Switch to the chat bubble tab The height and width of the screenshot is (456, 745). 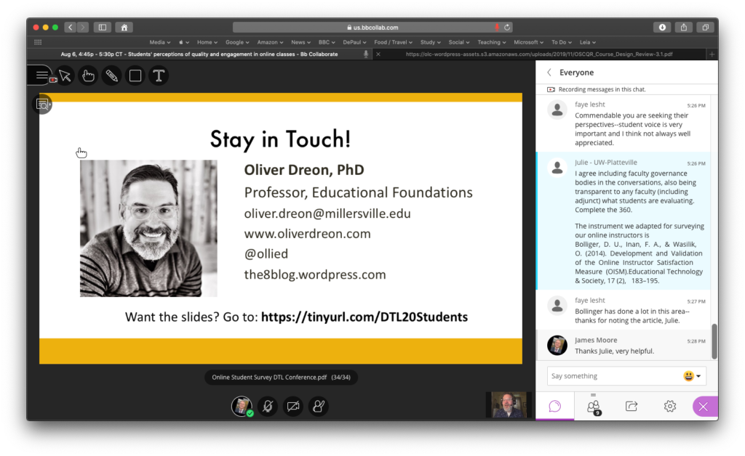[554, 406]
